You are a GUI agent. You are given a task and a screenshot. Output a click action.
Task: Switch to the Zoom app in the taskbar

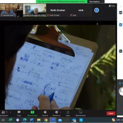click(x=53, y=120)
